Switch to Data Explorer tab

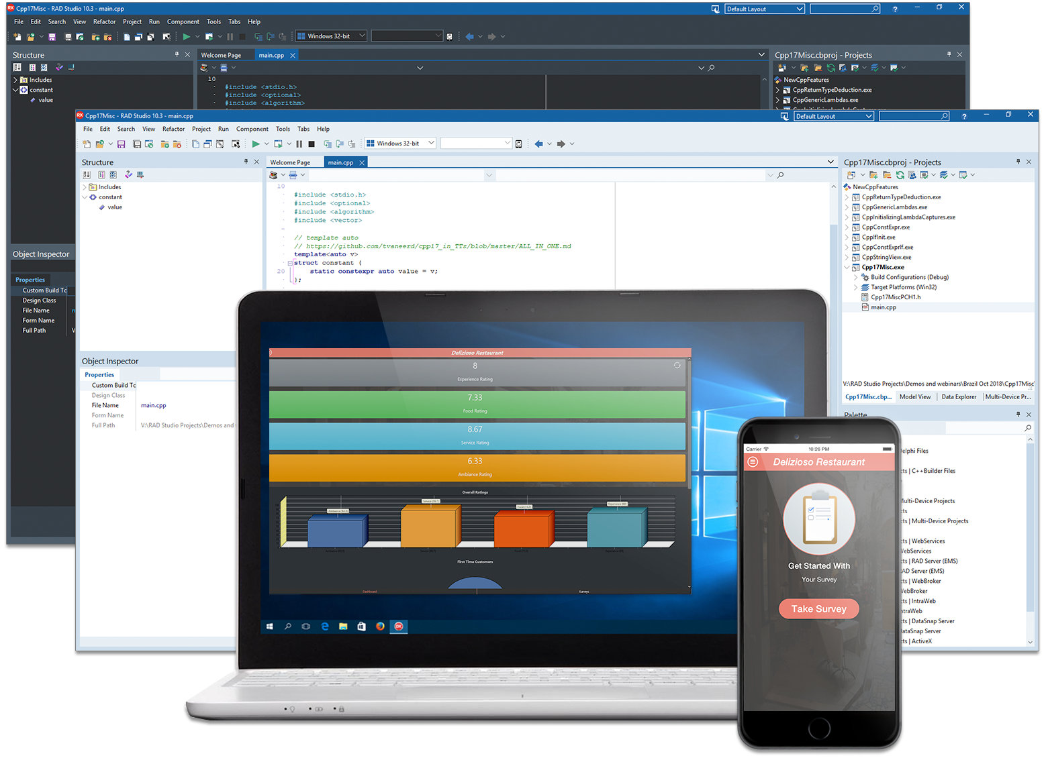[959, 397]
